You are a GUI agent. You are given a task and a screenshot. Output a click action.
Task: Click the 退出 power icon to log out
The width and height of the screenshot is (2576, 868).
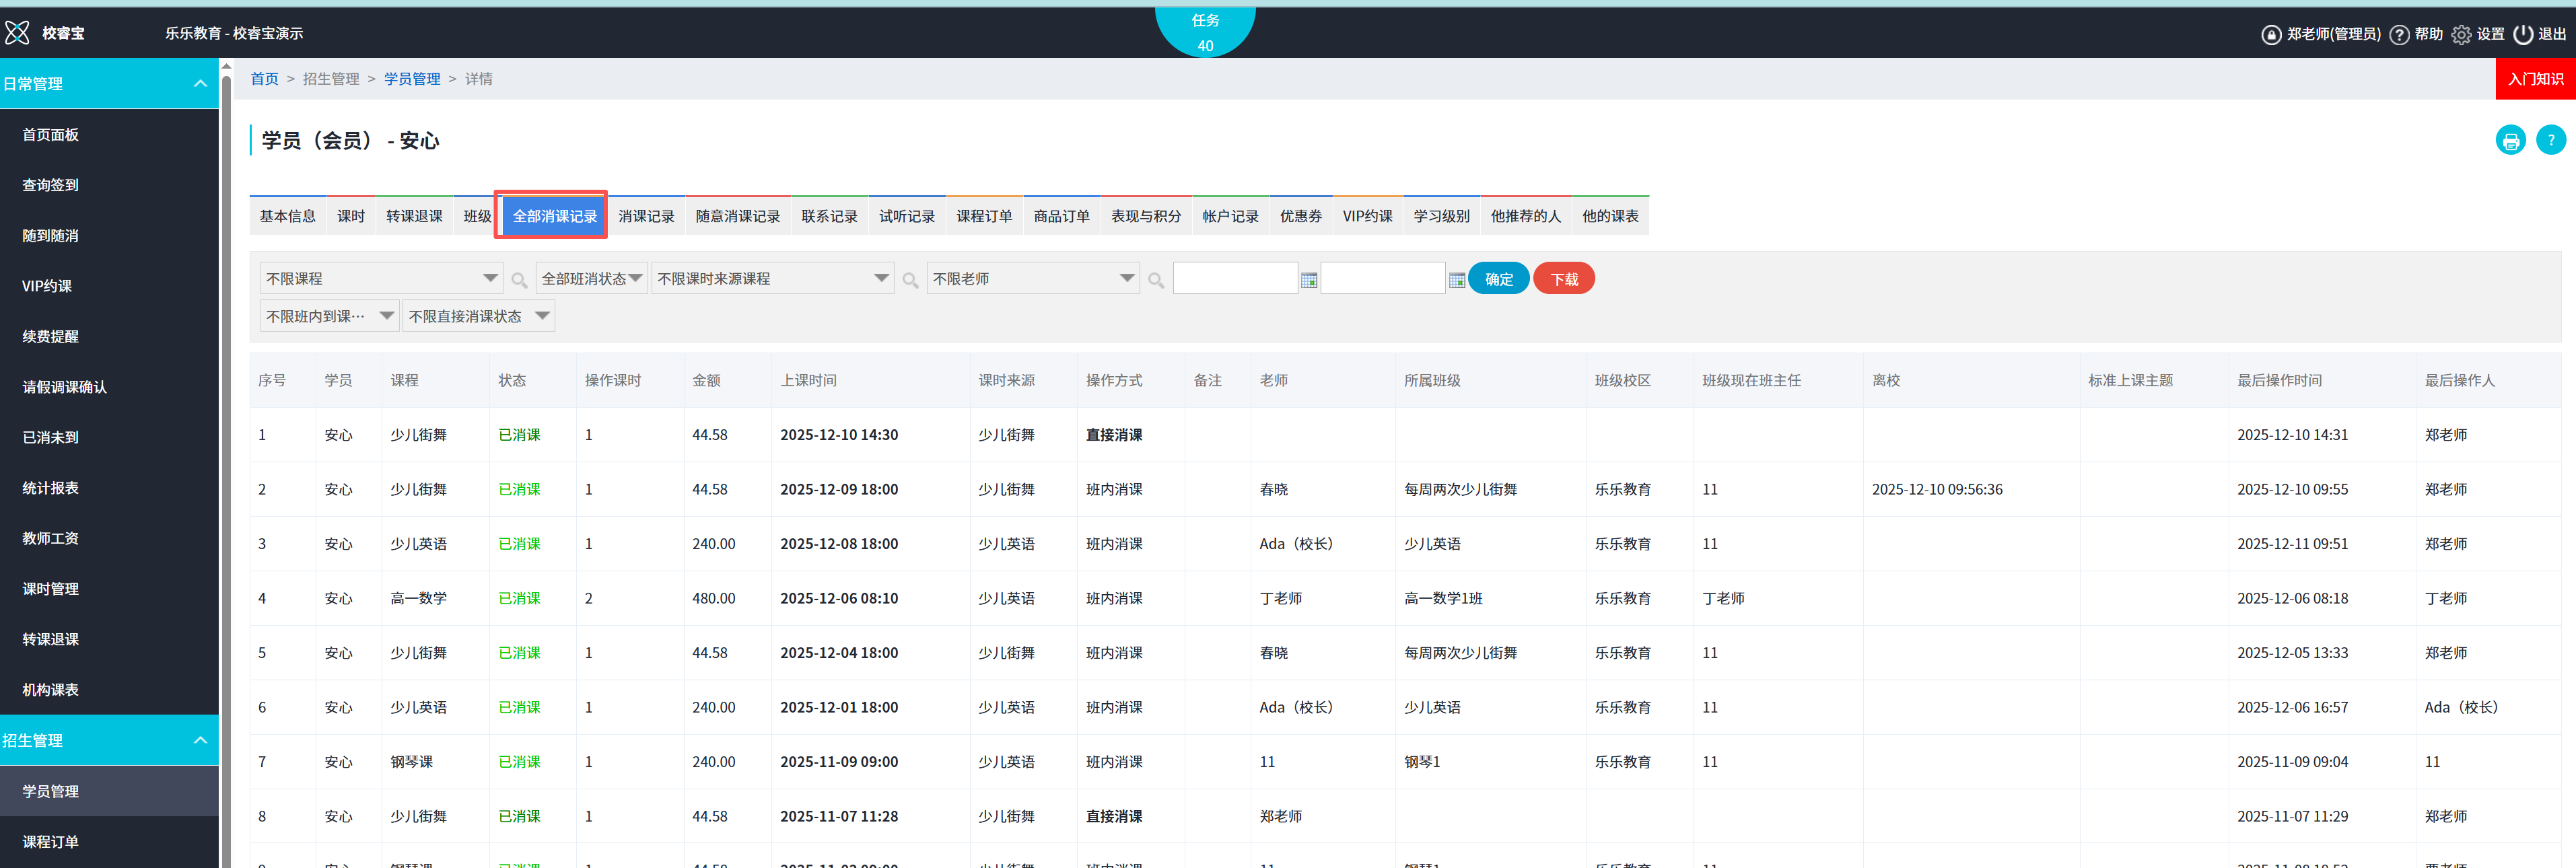[2524, 33]
